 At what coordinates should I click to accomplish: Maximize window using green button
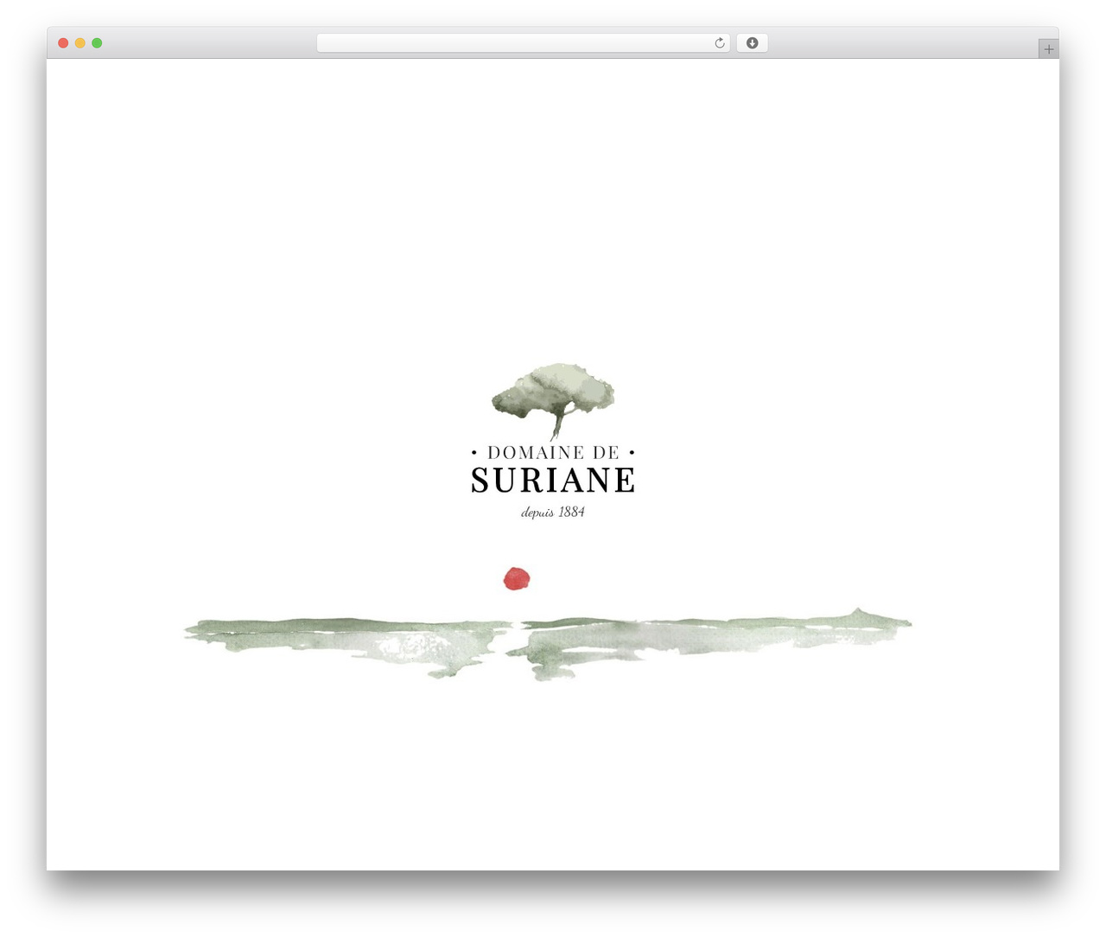pos(97,43)
